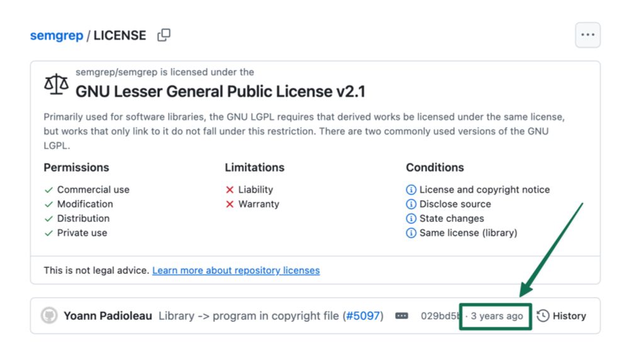629x354 pixels.
Task: Click the checkmark beside Private use
Action: click(x=48, y=233)
